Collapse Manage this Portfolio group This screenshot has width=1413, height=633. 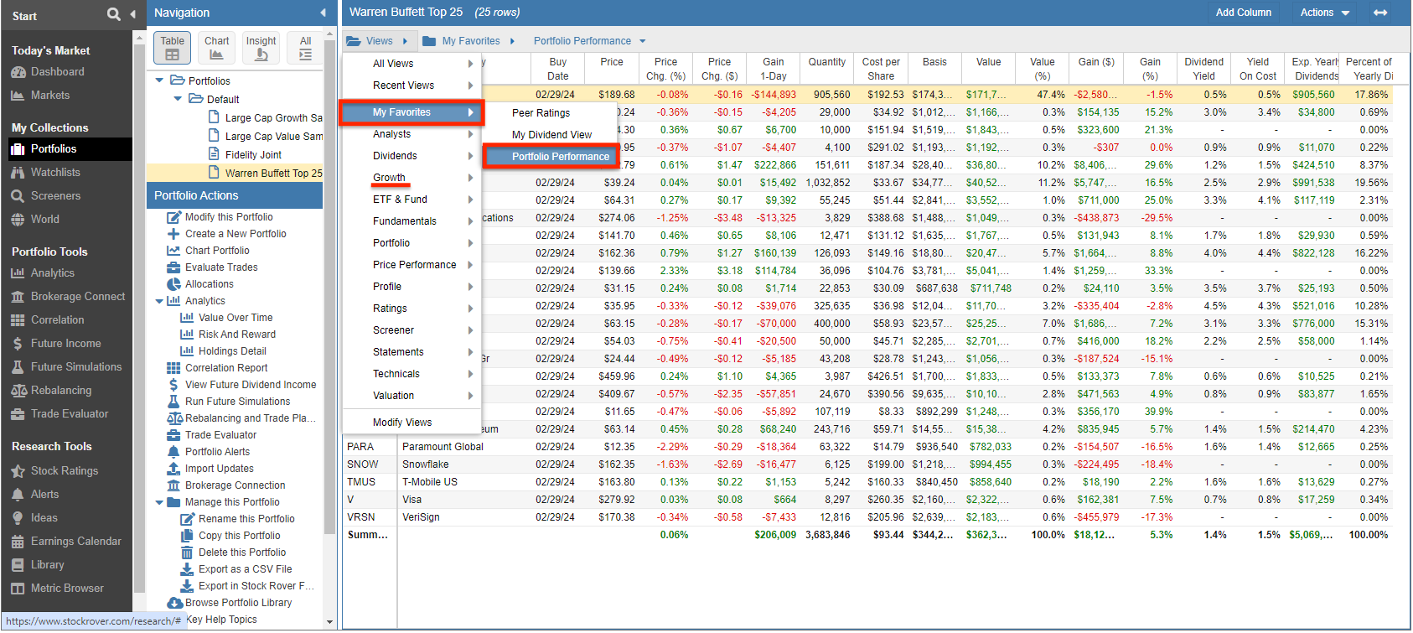(159, 502)
